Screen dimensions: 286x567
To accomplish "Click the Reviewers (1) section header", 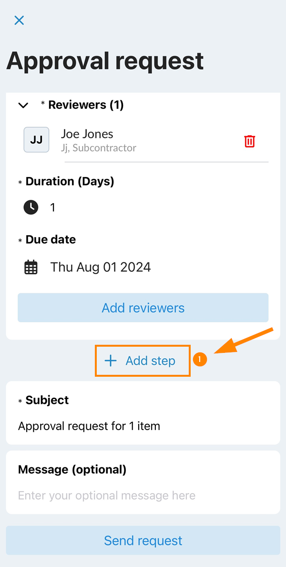I will [x=86, y=105].
